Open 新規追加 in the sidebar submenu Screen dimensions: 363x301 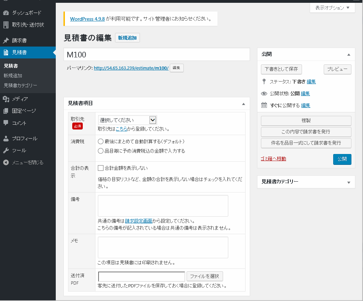coord(13,76)
